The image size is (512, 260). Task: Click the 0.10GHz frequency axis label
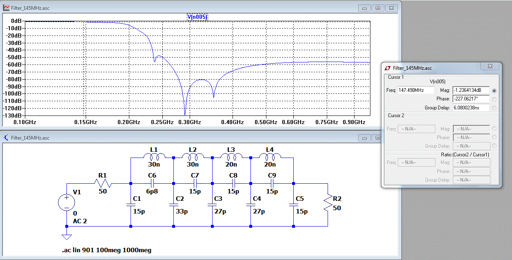24,122
